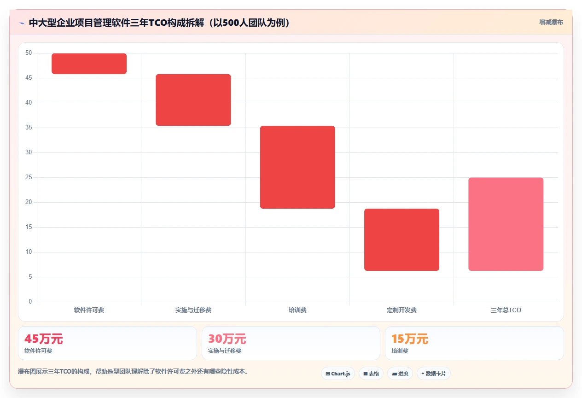Click the 15万元 培训费 data card

[x=474, y=343]
